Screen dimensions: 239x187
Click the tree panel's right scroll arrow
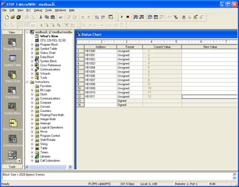coord(70,167)
